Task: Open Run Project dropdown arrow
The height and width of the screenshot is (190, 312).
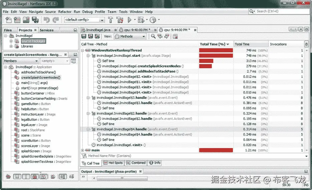Action: [x=135, y=20]
